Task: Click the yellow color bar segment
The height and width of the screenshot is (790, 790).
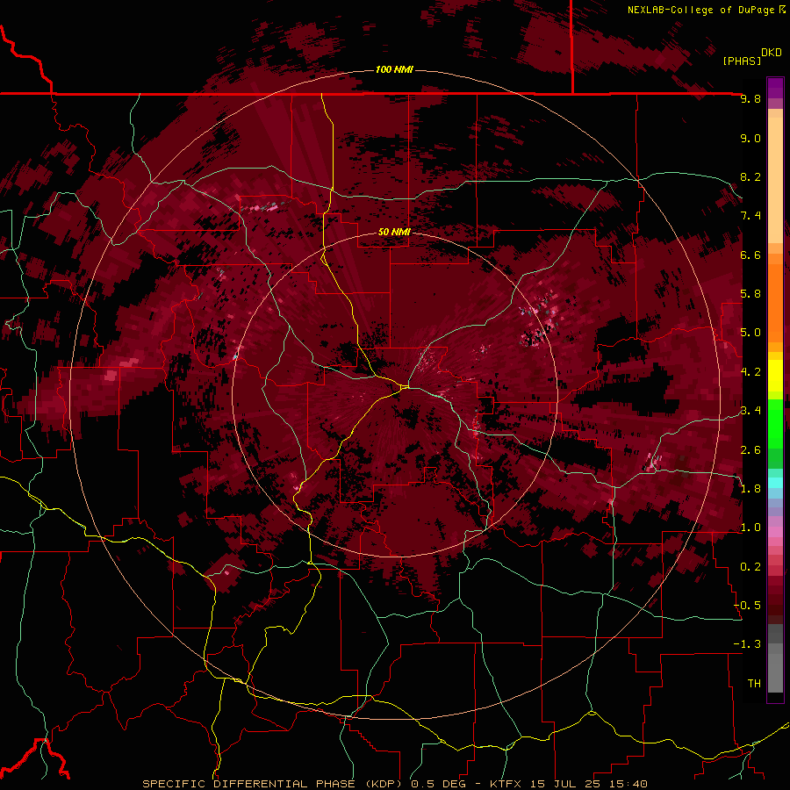Action: [x=775, y=376]
